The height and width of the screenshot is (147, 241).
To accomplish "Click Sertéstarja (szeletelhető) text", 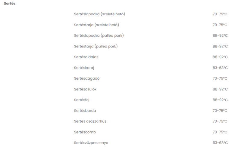I will 96,25.
